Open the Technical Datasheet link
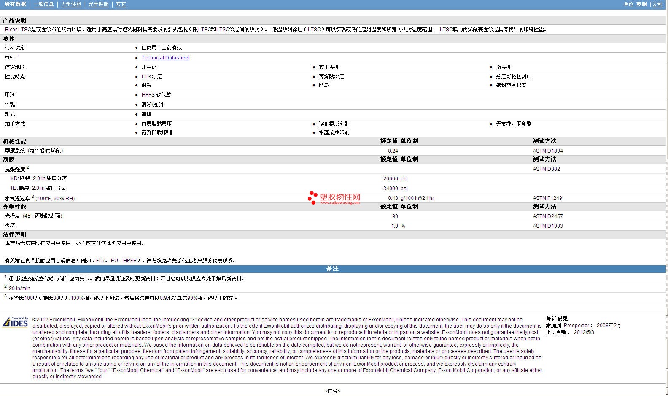The width and height of the screenshot is (668, 396). tap(165, 58)
